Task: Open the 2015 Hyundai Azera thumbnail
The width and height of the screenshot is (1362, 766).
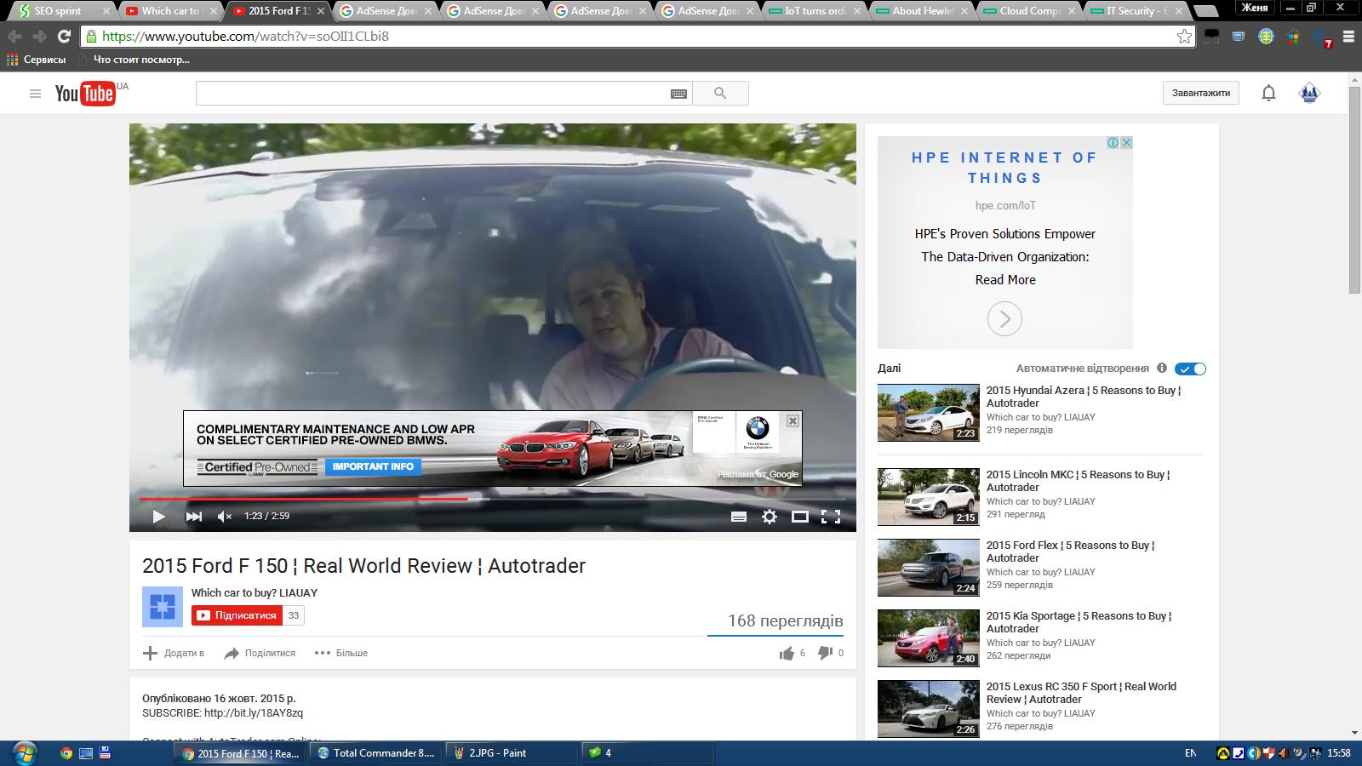Action: 929,413
